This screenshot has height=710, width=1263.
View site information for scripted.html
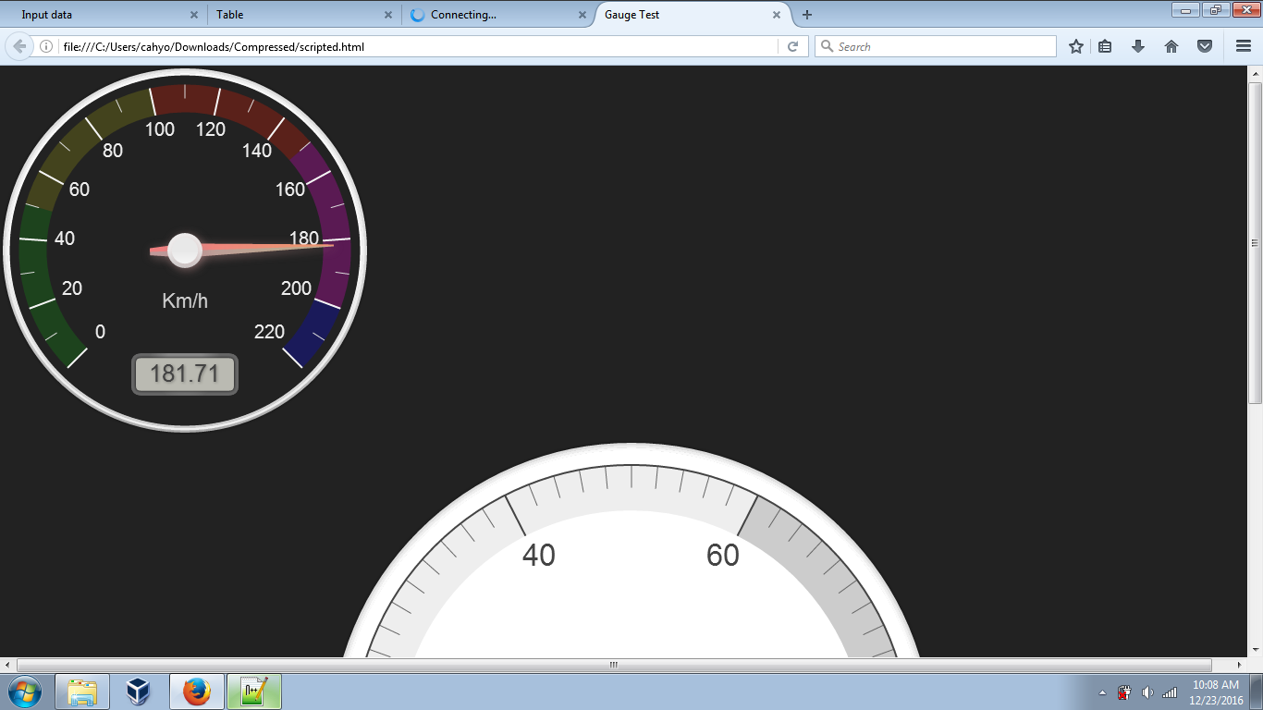coord(43,46)
